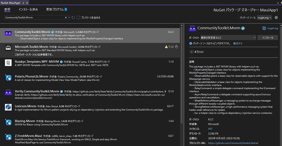
Task: Open the MIT license link
Action: click(210, 129)
